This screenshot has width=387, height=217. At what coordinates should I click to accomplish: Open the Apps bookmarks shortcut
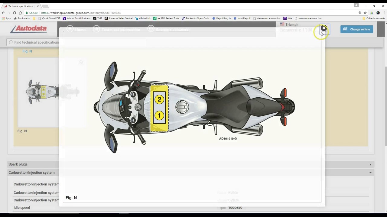coord(6,18)
